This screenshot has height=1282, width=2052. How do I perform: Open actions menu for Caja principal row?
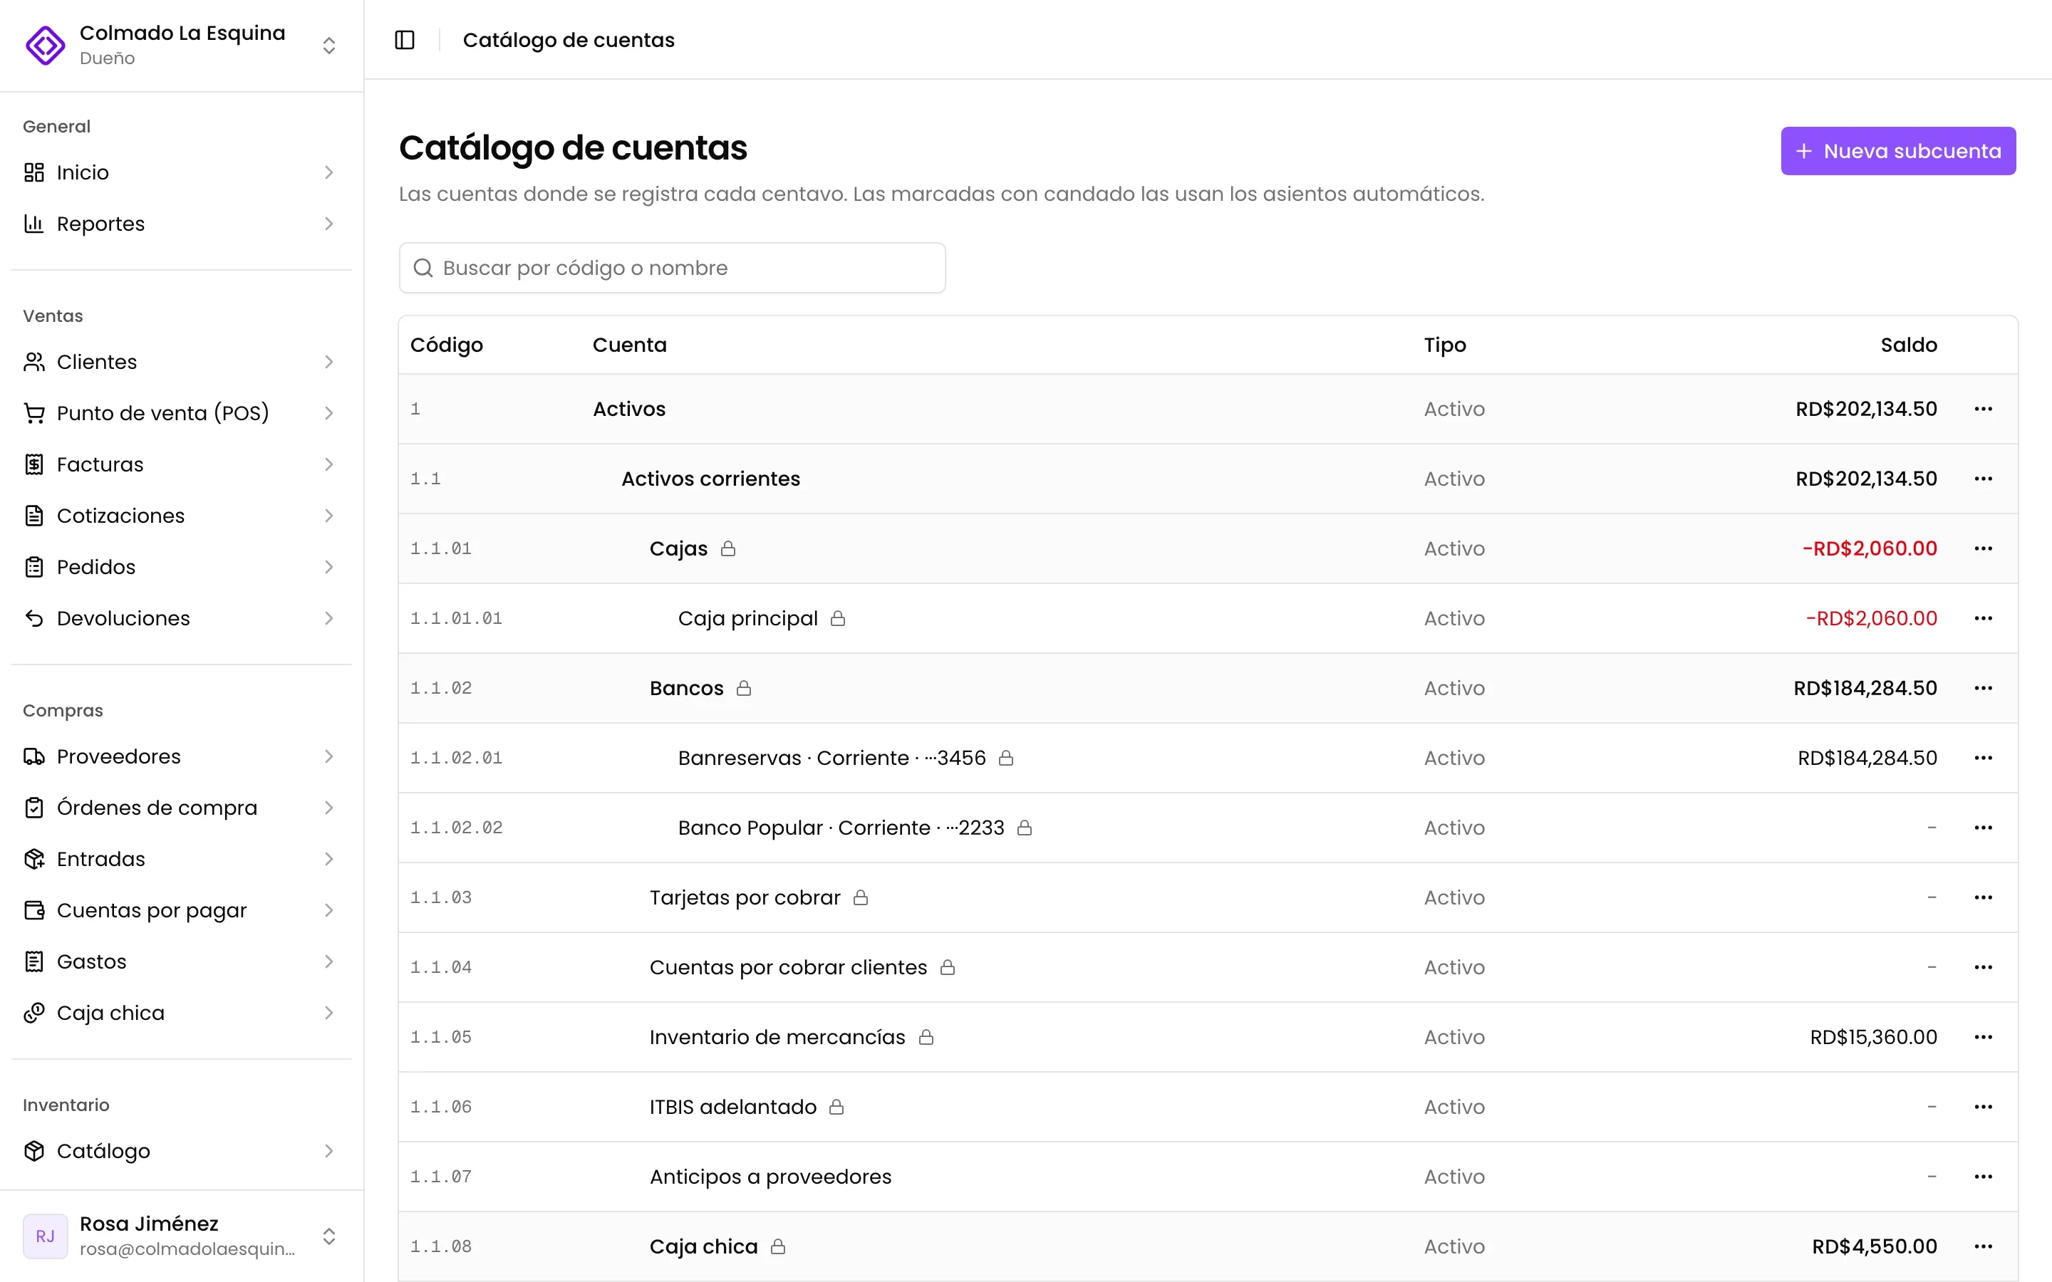tap(1982, 618)
